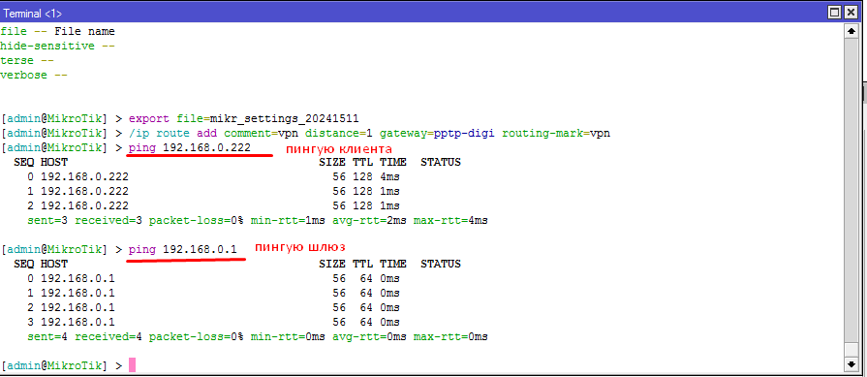
Task: Click the Terminal <1> title text
Action: (33, 13)
